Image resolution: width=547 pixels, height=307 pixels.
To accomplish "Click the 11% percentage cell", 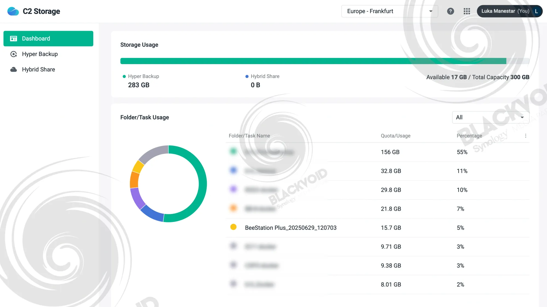I will click(462, 171).
